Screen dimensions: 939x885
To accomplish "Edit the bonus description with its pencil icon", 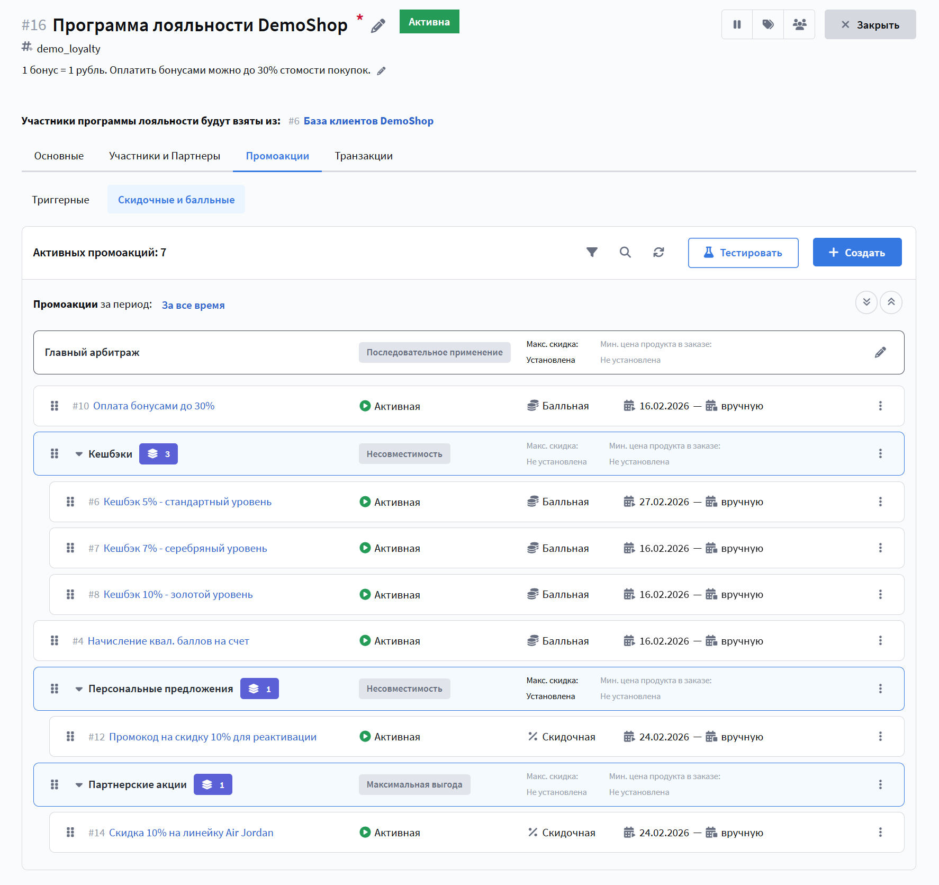I will pos(381,71).
